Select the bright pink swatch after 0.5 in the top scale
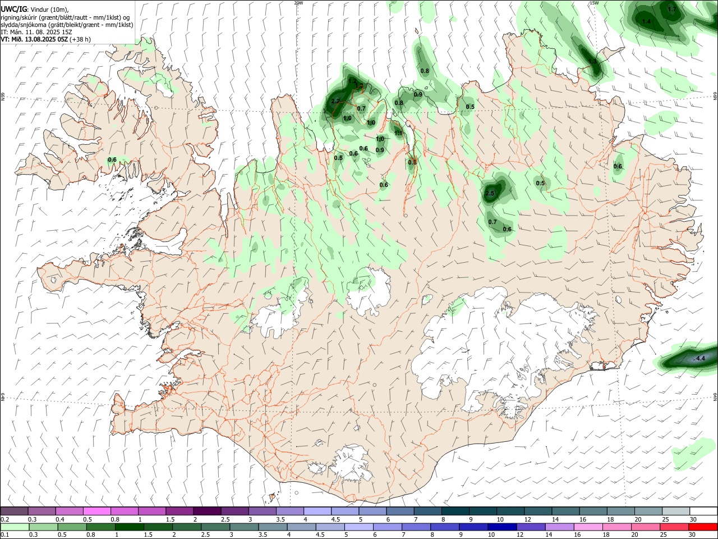Viewport: 718px width, 539px height. tap(97, 511)
